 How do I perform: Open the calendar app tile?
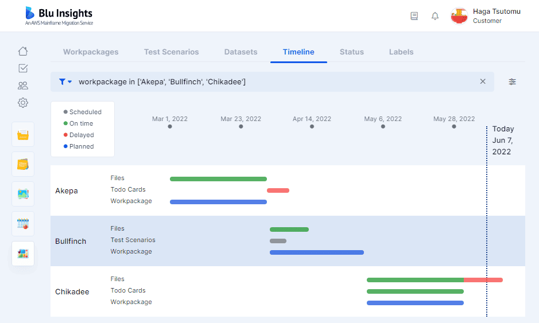tap(23, 224)
